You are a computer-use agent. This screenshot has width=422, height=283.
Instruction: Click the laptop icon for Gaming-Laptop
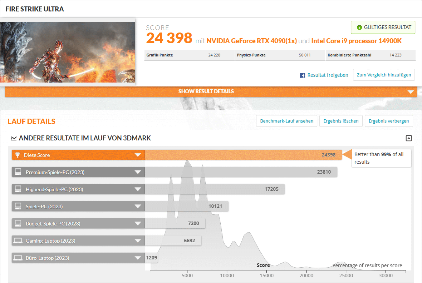coord(18,241)
